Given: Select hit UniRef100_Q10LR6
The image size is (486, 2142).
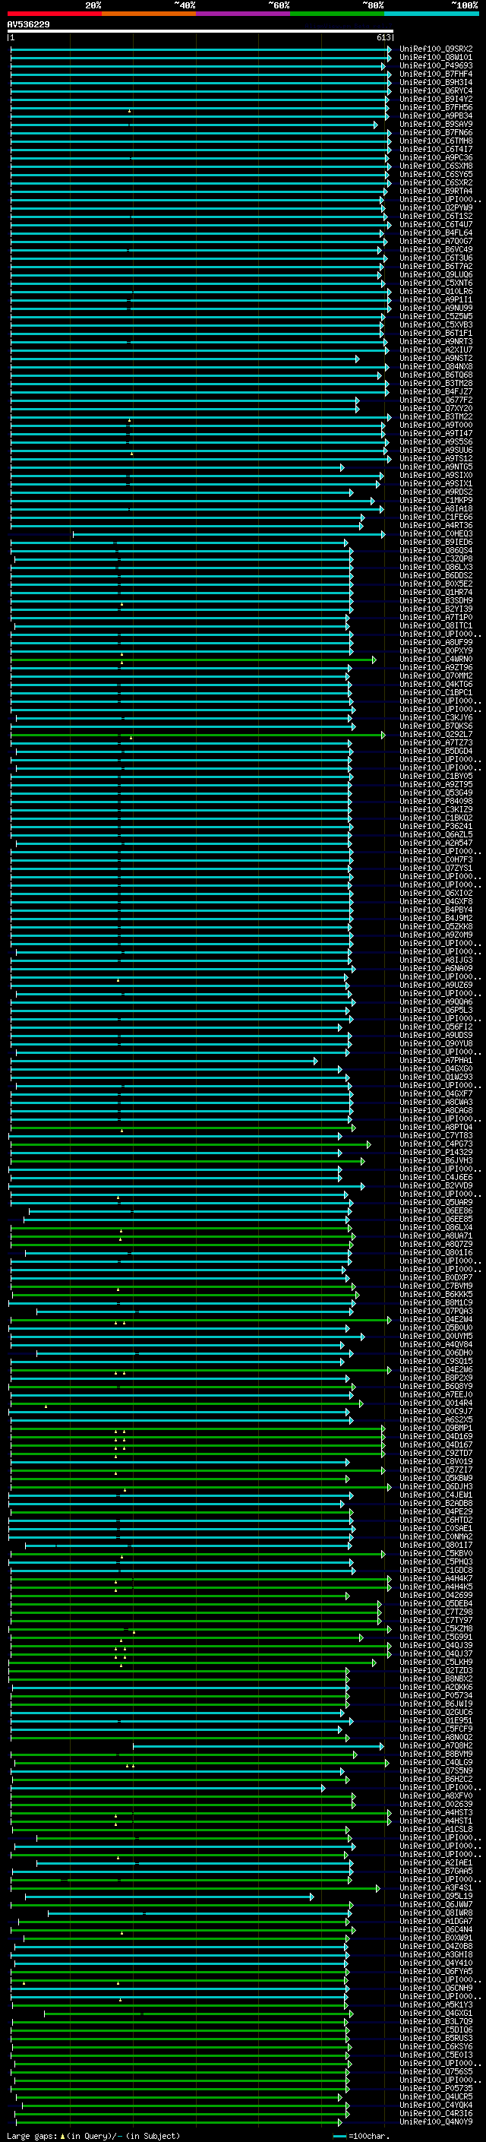Looking at the screenshot, I should click(x=436, y=292).
